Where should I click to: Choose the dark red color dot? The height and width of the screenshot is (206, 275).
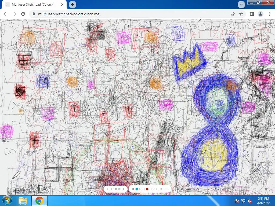(147, 189)
